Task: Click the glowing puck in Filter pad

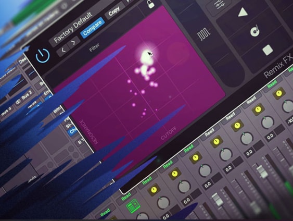Action: [x=146, y=54]
